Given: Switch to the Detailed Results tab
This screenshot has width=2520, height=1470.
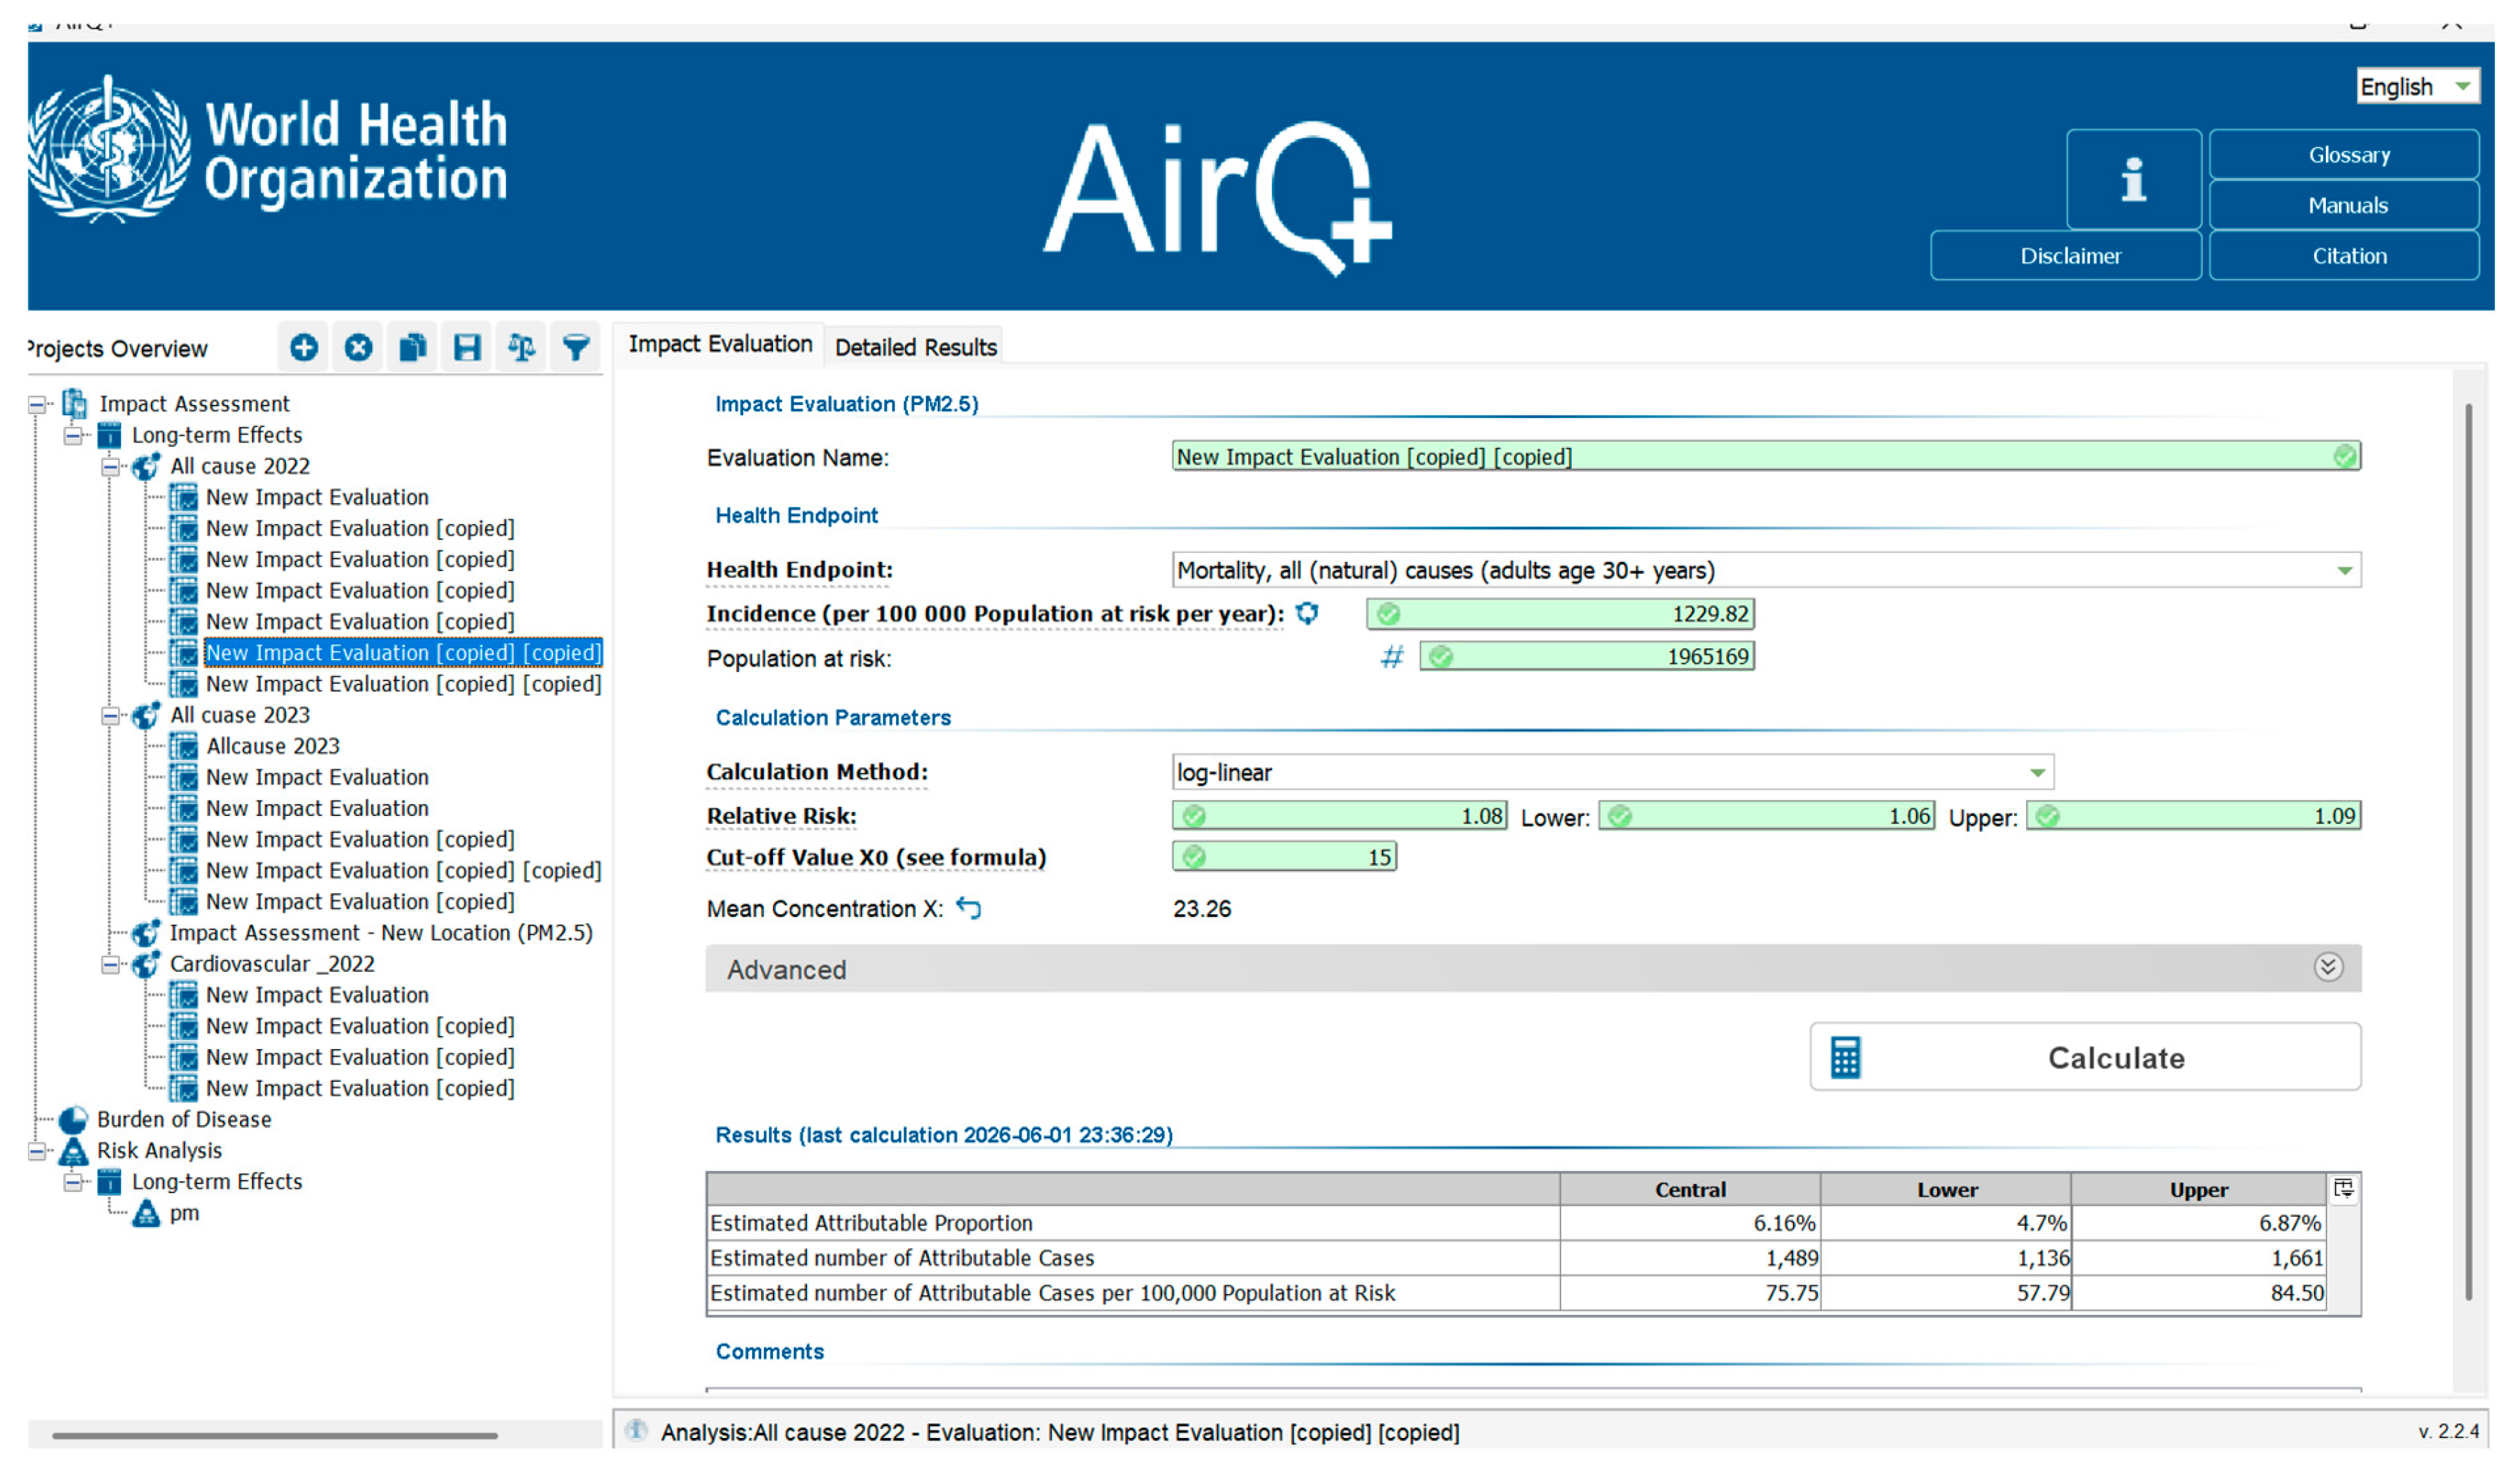Looking at the screenshot, I should click(915, 347).
